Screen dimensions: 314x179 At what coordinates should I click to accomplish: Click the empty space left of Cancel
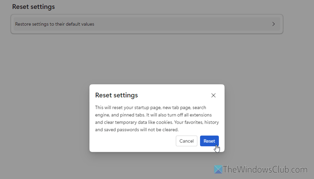(134, 141)
